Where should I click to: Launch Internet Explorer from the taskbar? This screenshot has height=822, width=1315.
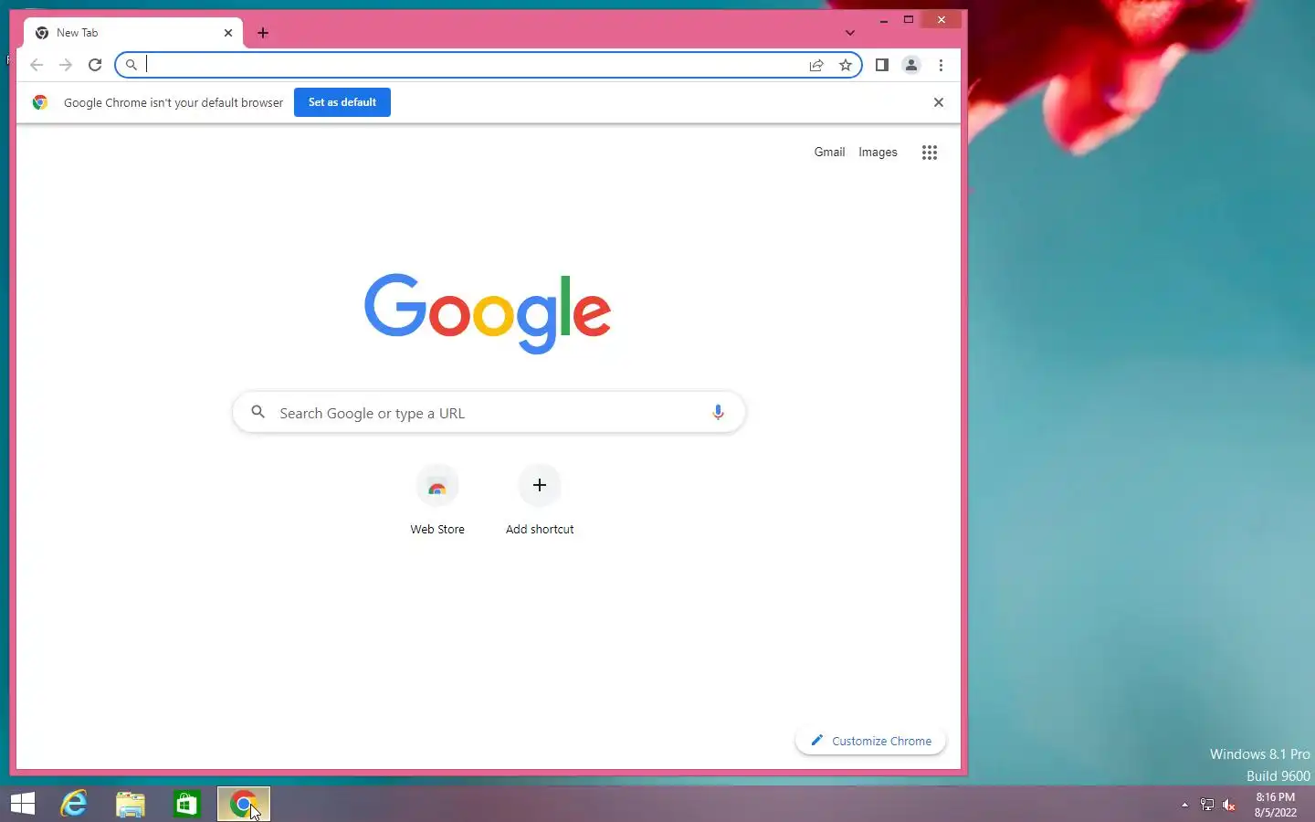74,804
